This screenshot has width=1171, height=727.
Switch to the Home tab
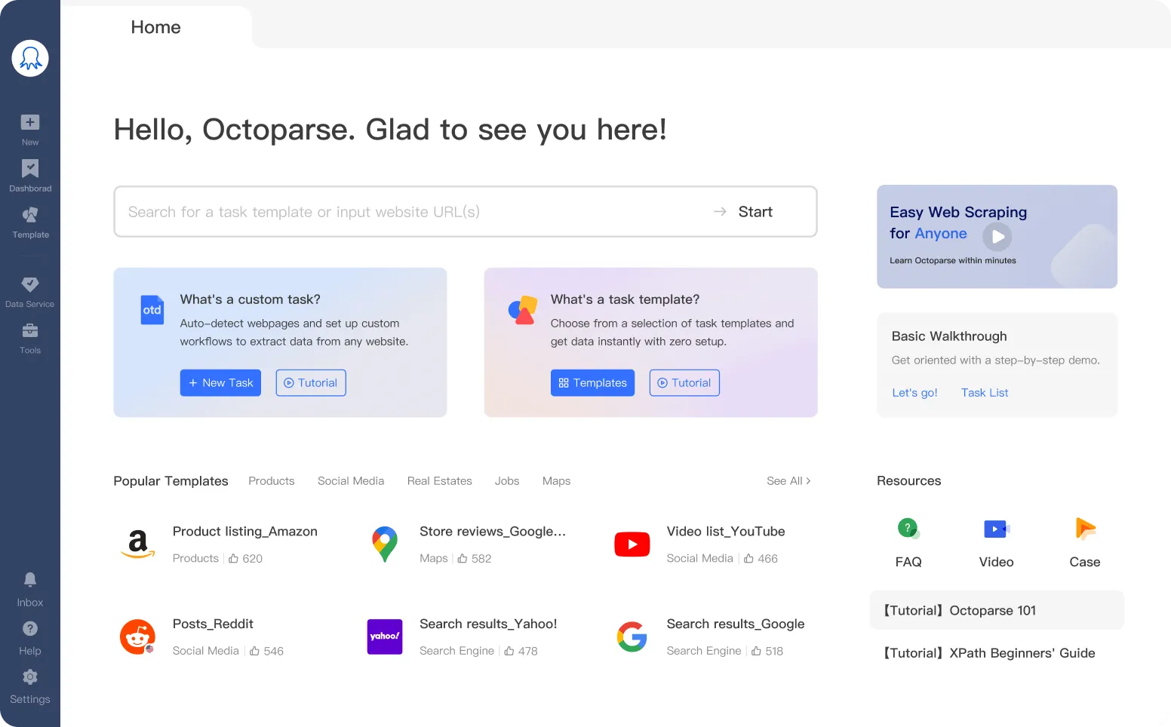coord(155,26)
